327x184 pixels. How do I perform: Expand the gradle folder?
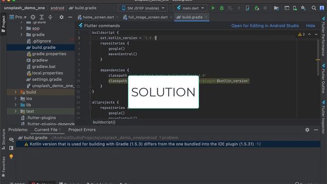pos(21,35)
